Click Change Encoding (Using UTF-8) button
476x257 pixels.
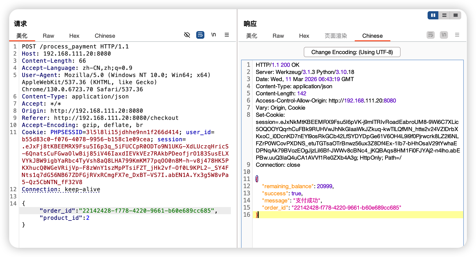pyautogui.click(x=352, y=52)
